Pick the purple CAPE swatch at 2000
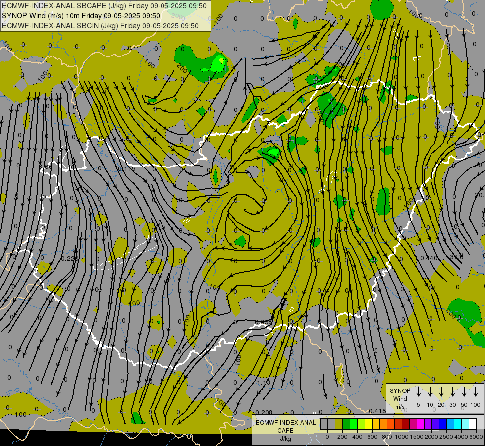Viewport: 485px width, 446px height. click(x=436, y=424)
